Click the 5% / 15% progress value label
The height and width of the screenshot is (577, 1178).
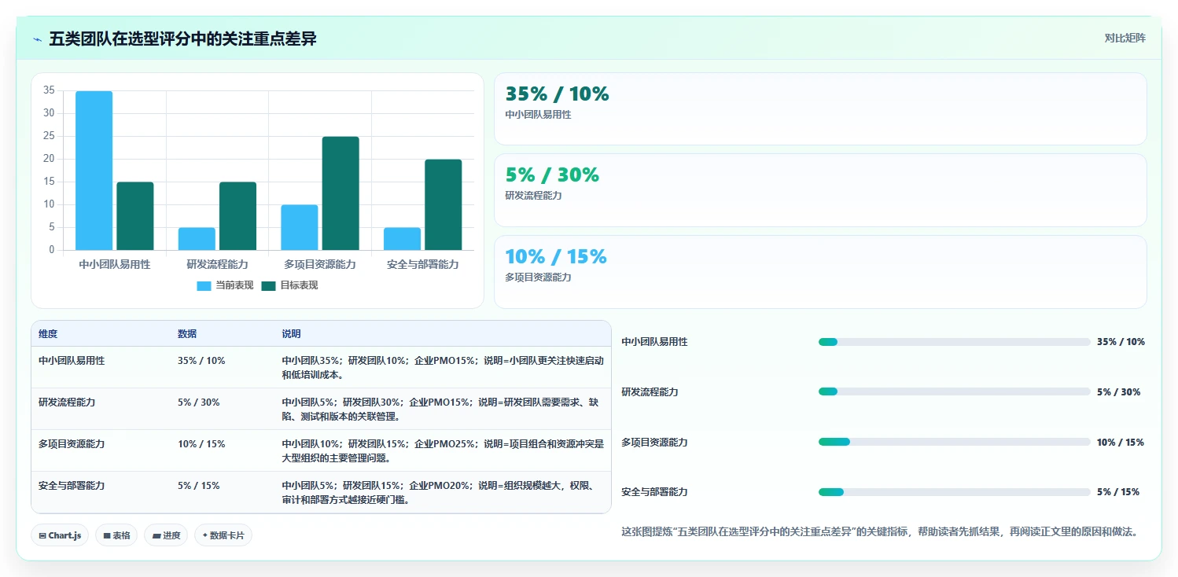tap(1118, 492)
